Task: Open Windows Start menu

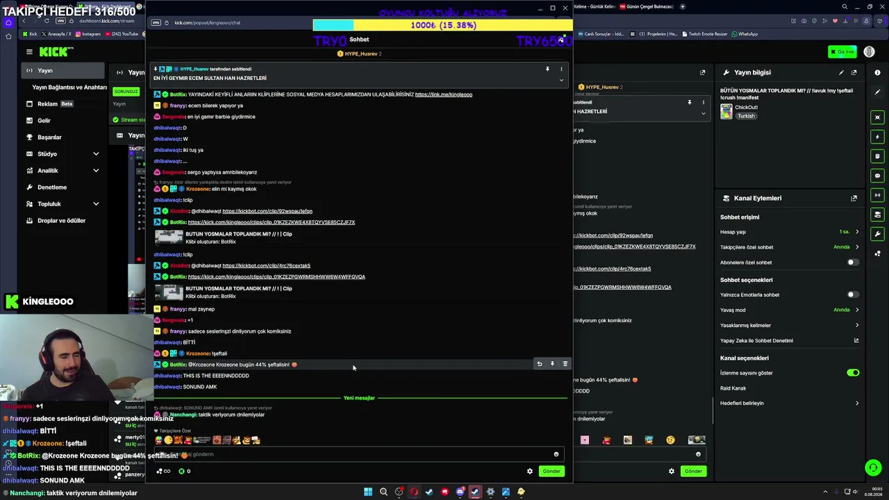Action: click(368, 492)
